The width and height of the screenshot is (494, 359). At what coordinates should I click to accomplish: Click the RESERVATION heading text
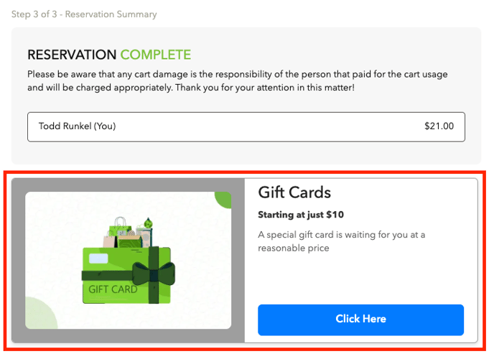72,55
